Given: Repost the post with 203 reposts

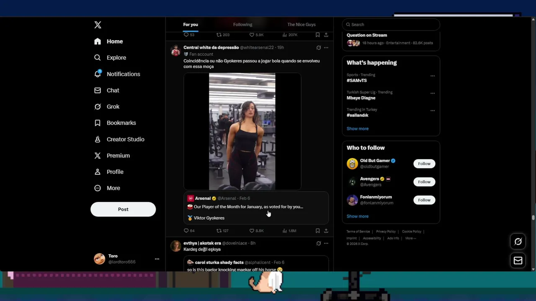Looking at the screenshot, I should (223, 35).
